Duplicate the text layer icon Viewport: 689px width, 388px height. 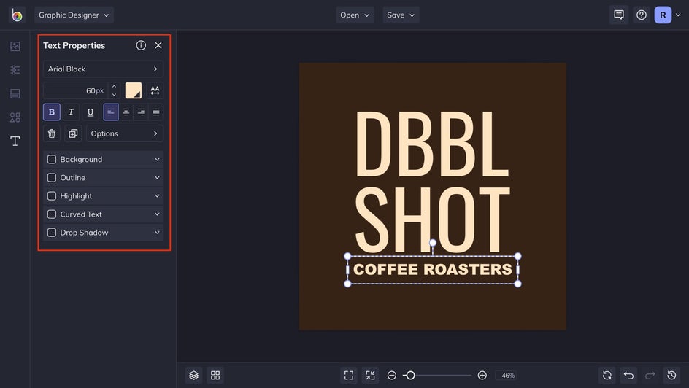tap(73, 133)
